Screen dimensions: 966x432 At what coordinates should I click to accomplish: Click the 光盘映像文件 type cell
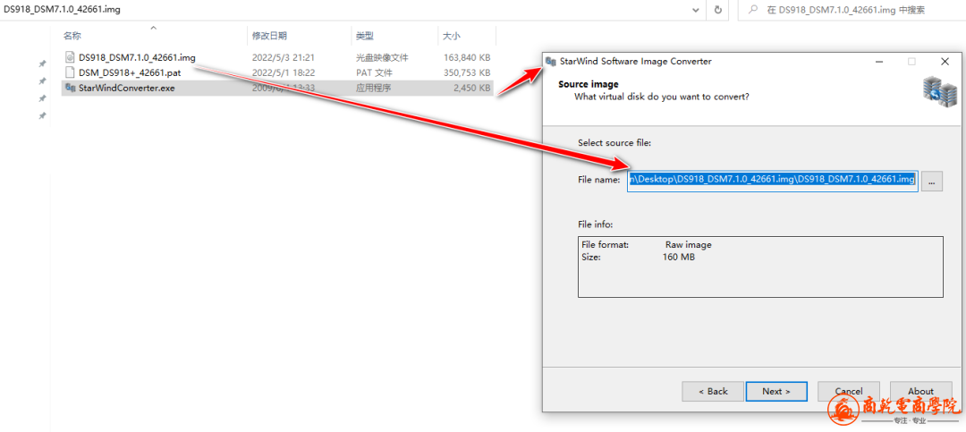tap(382, 58)
